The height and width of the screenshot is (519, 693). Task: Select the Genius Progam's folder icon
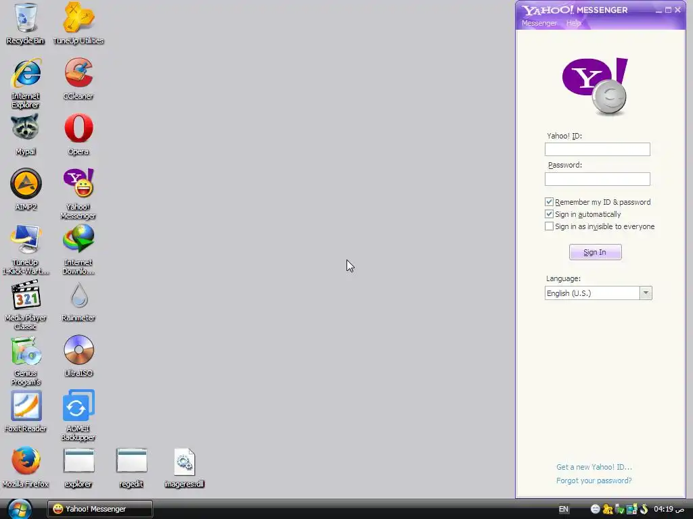26,361
